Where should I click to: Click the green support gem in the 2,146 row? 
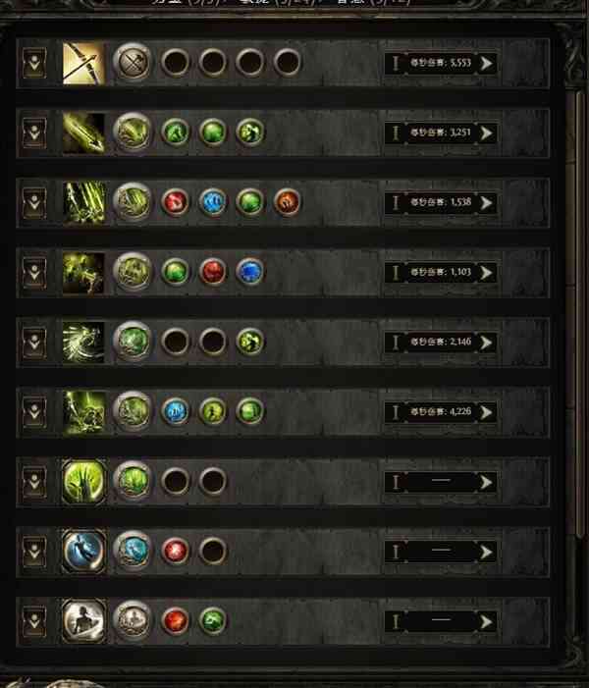(x=250, y=342)
